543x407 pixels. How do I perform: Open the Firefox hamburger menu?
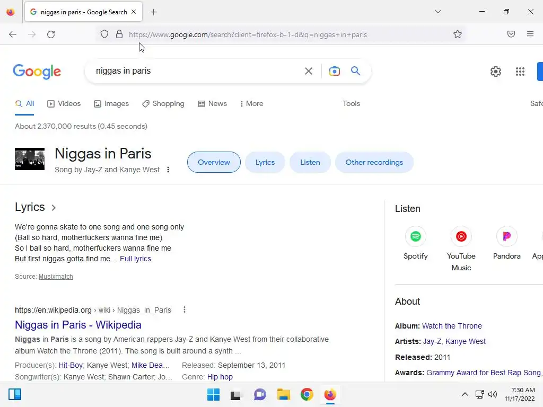530,34
